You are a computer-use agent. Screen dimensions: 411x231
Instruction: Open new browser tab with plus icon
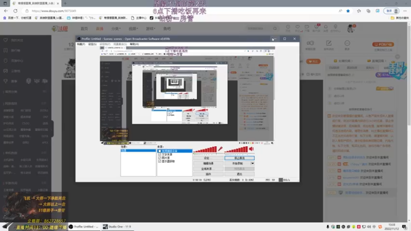click(x=65, y=4)
